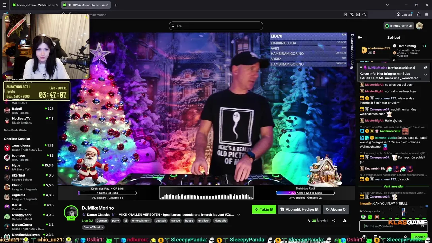
Task: Open browser extensions puzzle icon
Action: pos(418,15)
